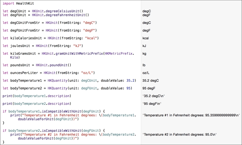
Task: Click the "degF" string literal in code
Action: (x=90, y=31)
